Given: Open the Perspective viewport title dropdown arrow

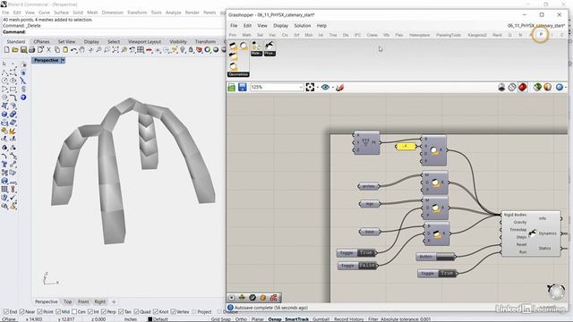Looking at the screenshot, I should (x=63, y=60).
